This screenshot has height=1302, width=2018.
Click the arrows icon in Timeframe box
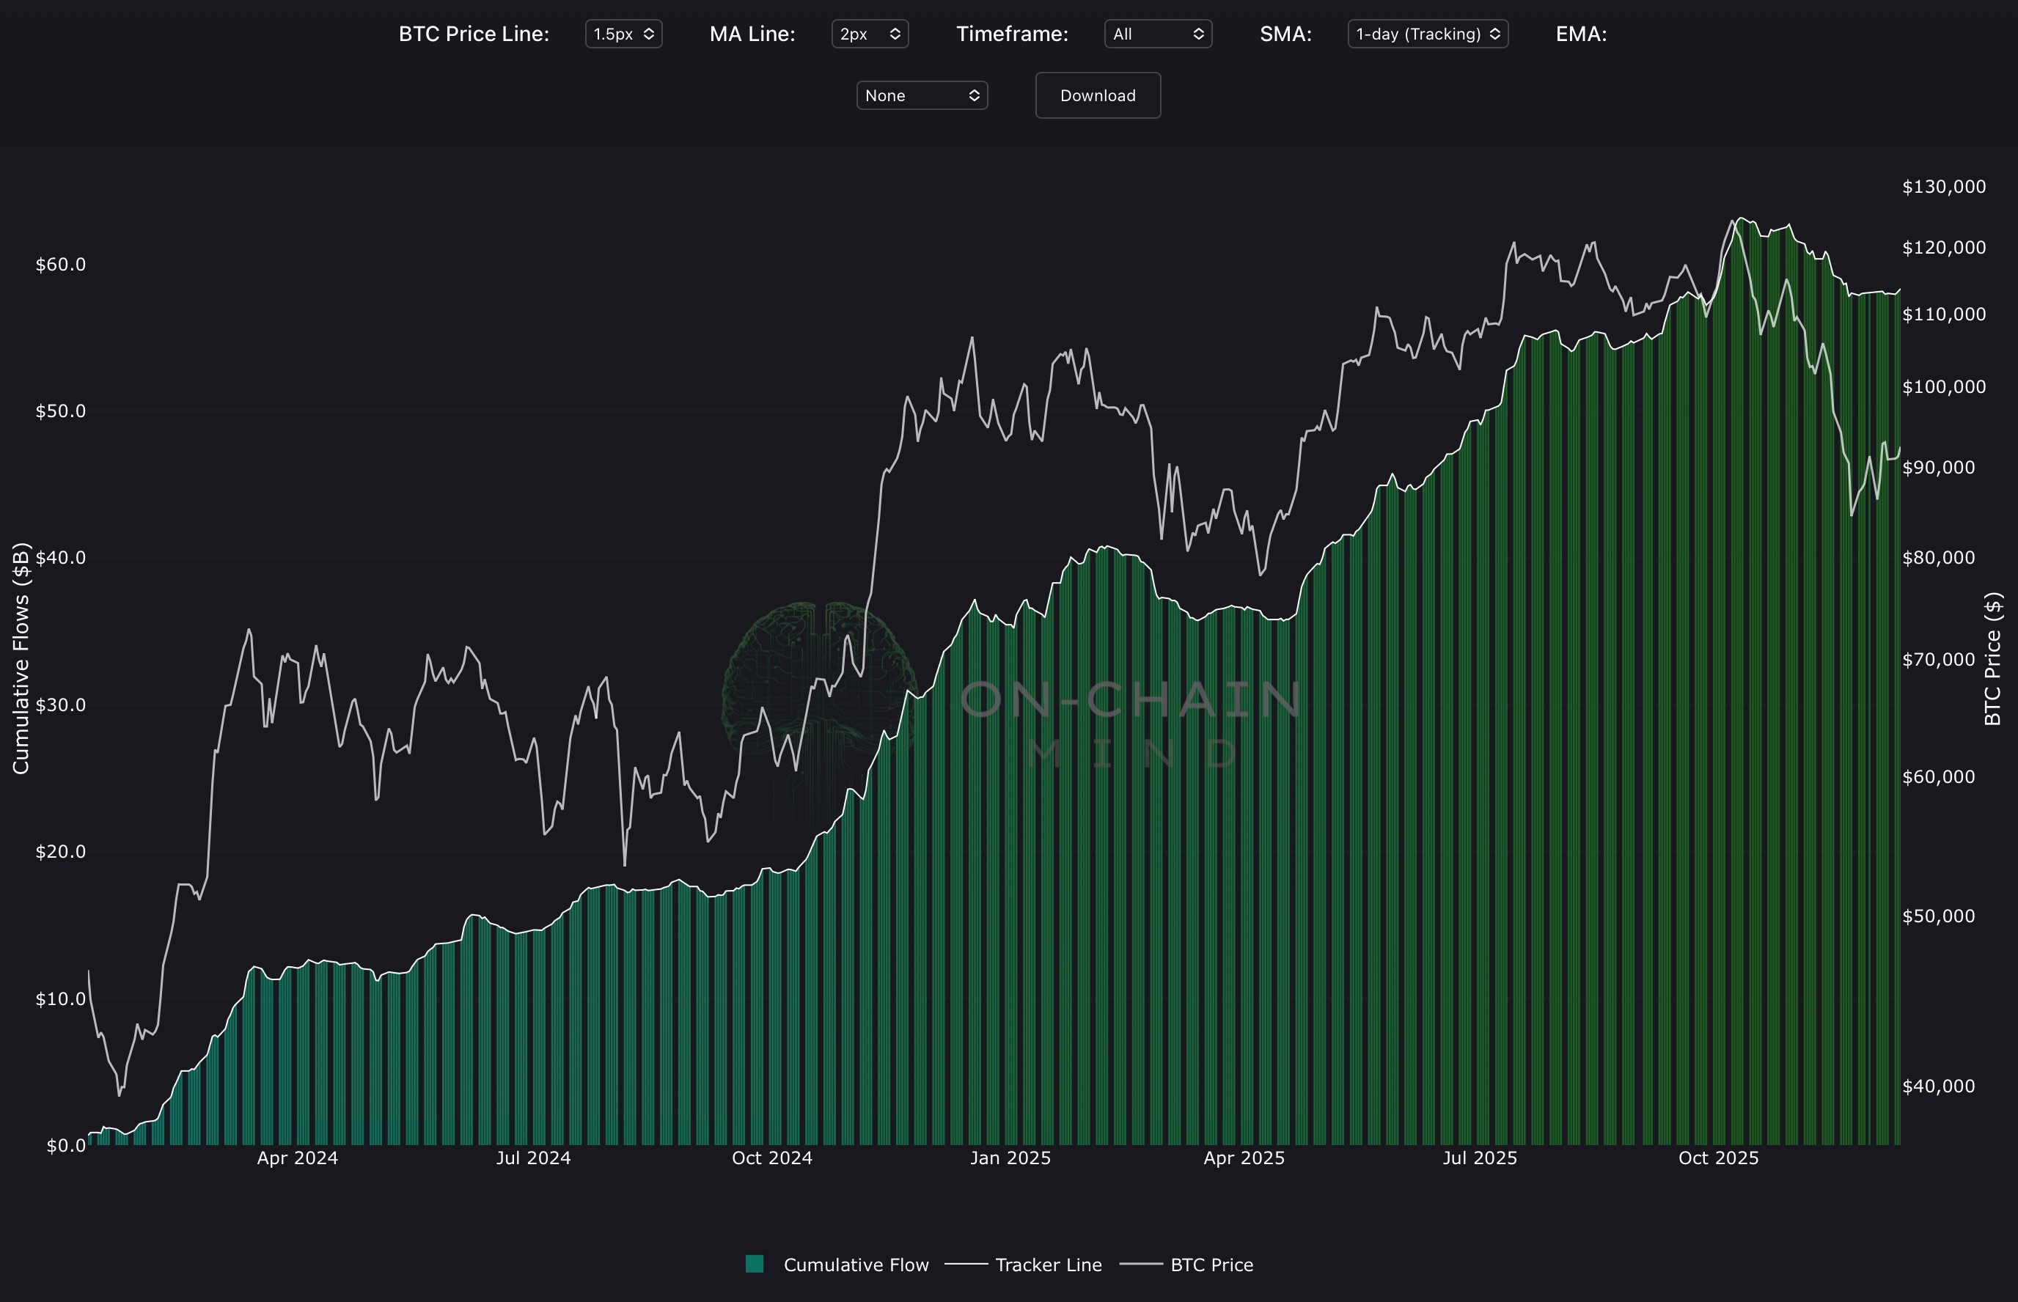[x=1198, y=34]
